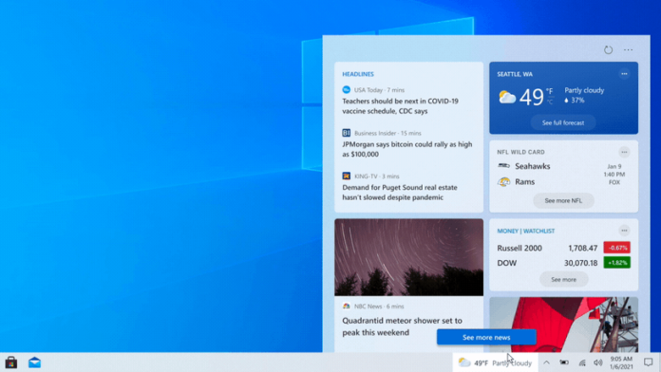Screen dimensions: 661x372
Task: Click the NBC News source icon
Action: (x=346, y=307)
